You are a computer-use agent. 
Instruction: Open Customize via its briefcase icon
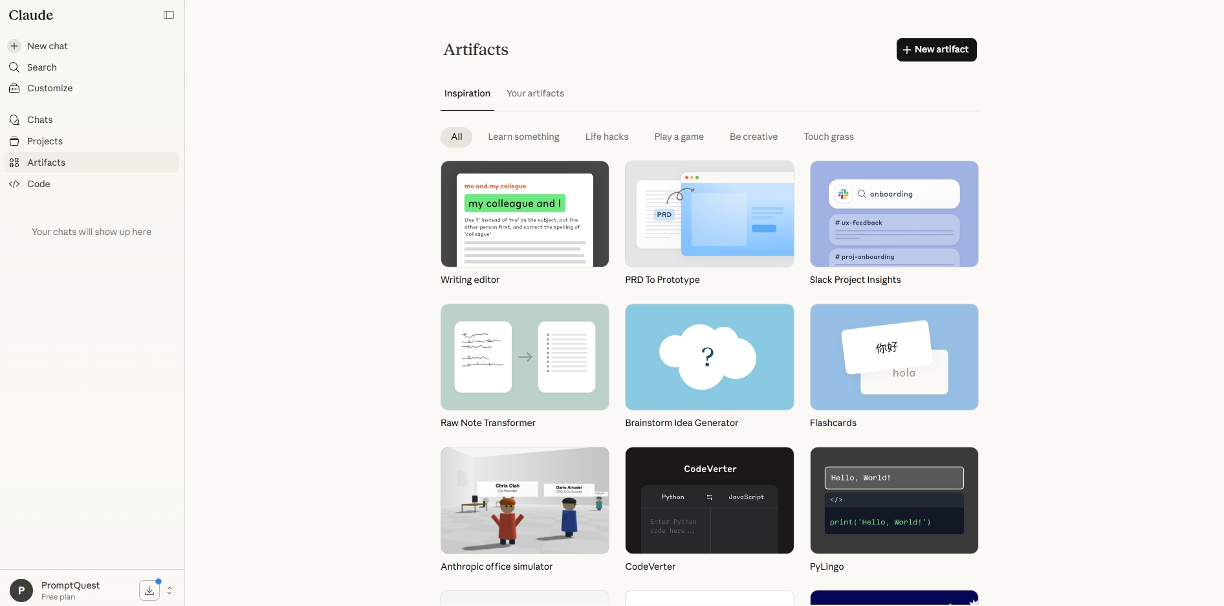(14, 88)
